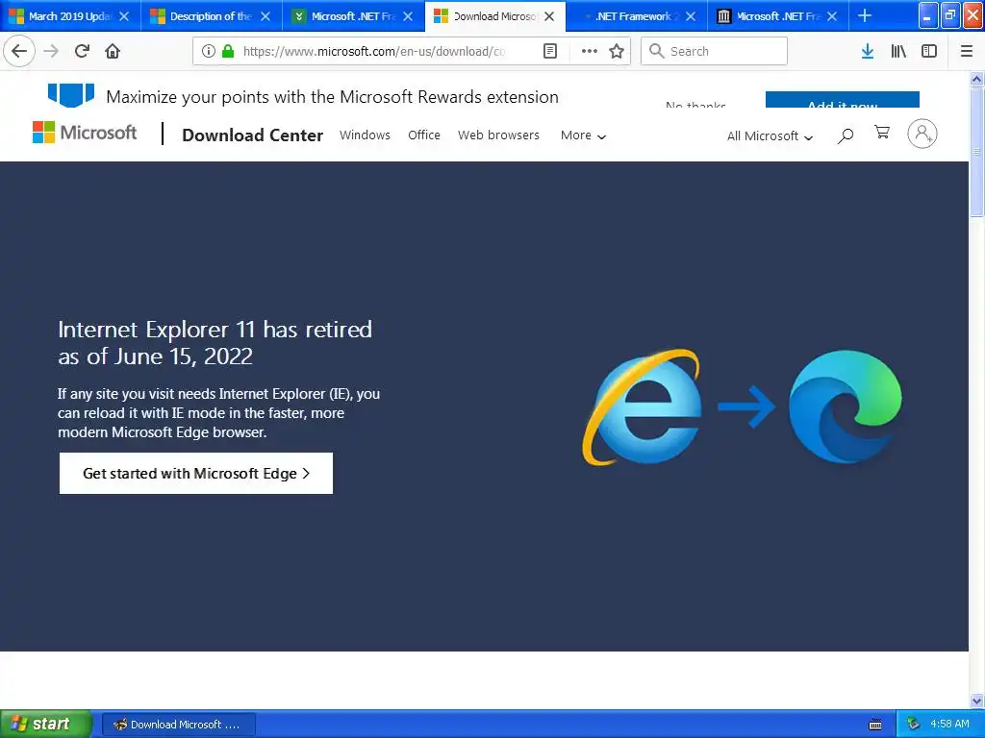Image resolution: width=985 pixels, height=738 pixels.
Task: Click the URL address field
Action: [x=374, y=51]
